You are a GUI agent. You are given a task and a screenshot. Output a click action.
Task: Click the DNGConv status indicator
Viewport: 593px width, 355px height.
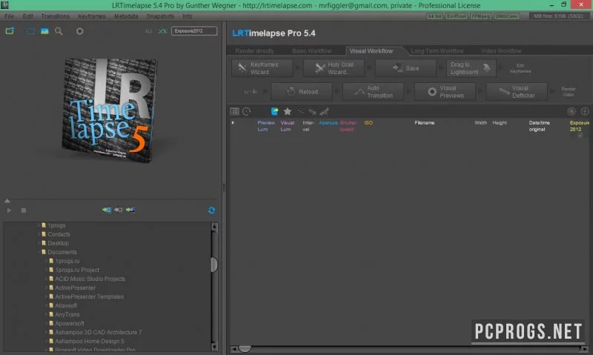click(507, 16)
